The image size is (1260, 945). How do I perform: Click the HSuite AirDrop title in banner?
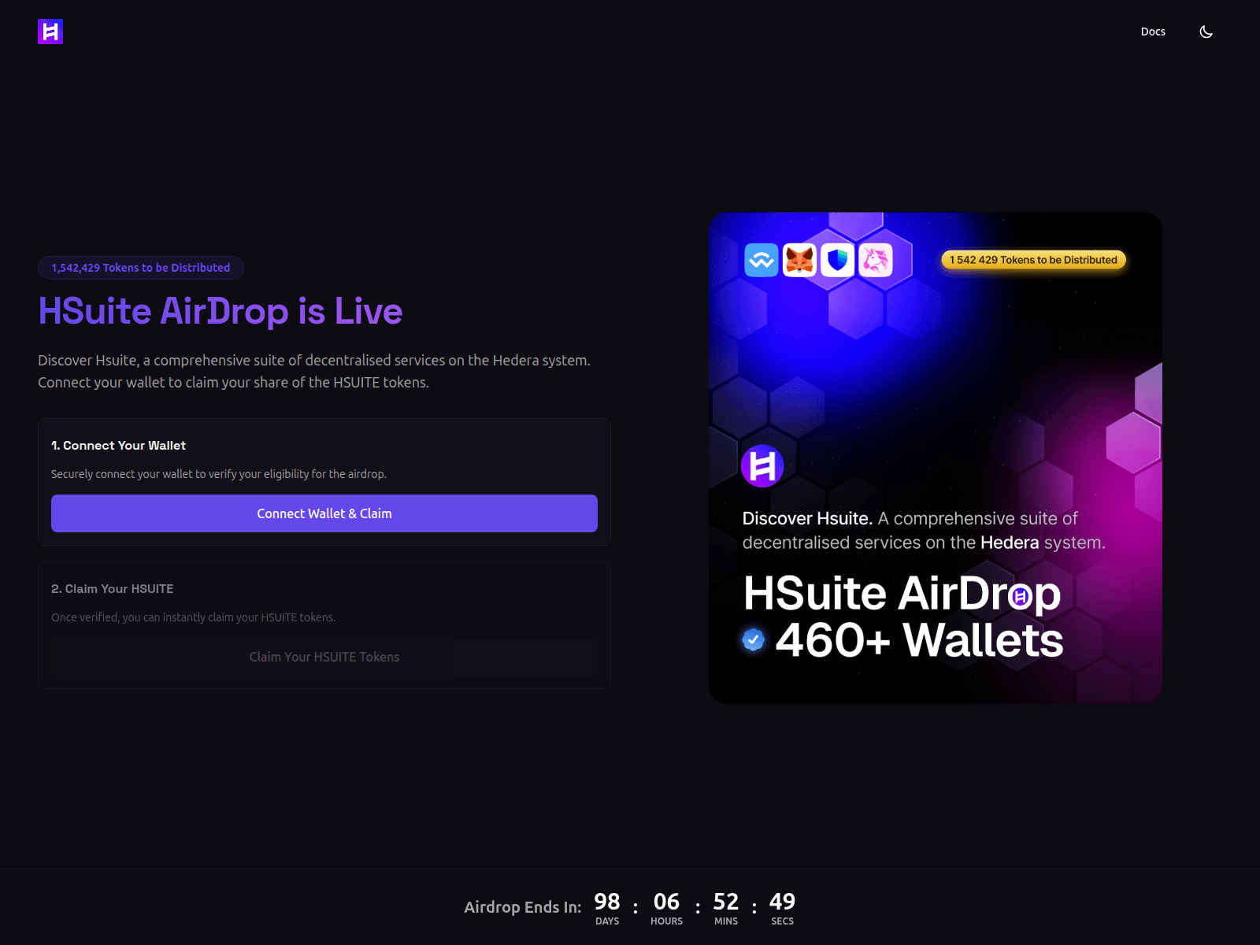click(x=902, y=593)
